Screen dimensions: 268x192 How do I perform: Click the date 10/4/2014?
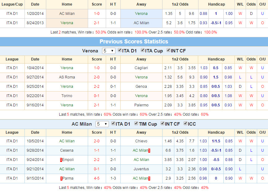click(35, 68)
